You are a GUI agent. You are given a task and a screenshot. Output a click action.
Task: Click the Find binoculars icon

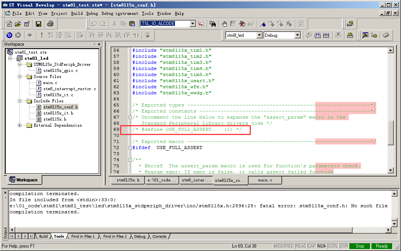tap(213, 24)
